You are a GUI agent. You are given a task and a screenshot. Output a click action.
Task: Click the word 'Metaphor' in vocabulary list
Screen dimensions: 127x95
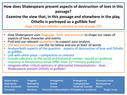click(x=33, y=84)
